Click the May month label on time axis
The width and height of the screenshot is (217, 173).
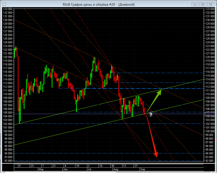coord(41,170)
